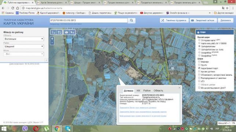Click the cadastral number search field
Image resolution: width=236 pixels, height=132 pixels.
[89, 20]
